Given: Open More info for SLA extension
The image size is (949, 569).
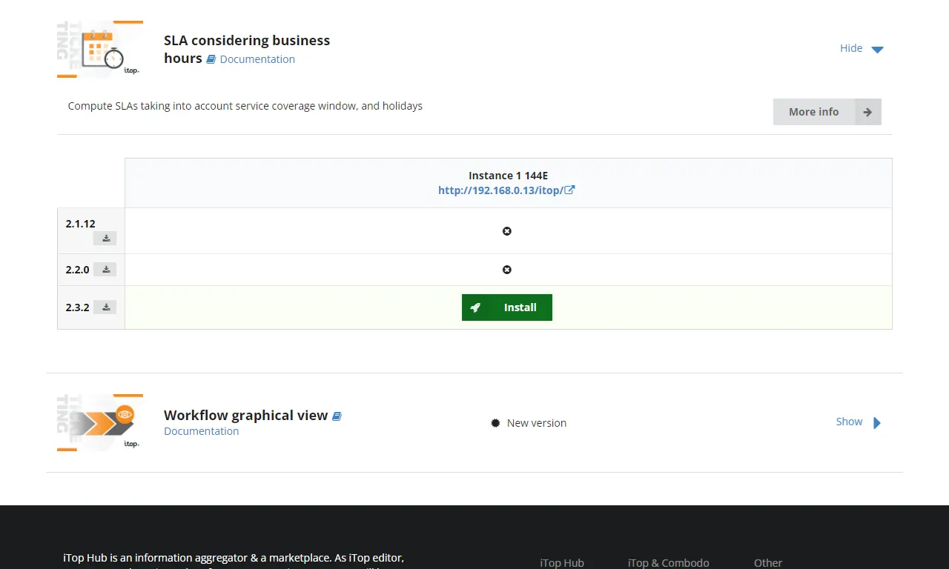Looking at the screenshot, I should [827, 112].
